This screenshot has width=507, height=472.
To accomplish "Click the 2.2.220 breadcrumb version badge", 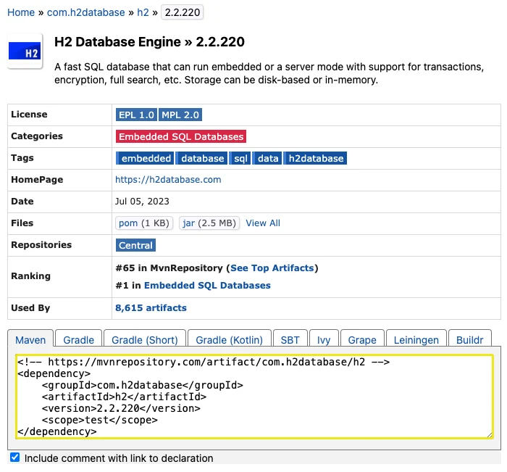I will tap(183, 12).
